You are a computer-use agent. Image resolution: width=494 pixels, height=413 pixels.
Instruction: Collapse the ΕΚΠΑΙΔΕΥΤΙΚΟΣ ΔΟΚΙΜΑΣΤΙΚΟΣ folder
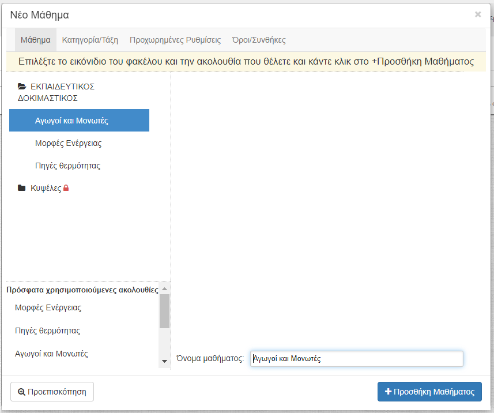tap(56, 92)
